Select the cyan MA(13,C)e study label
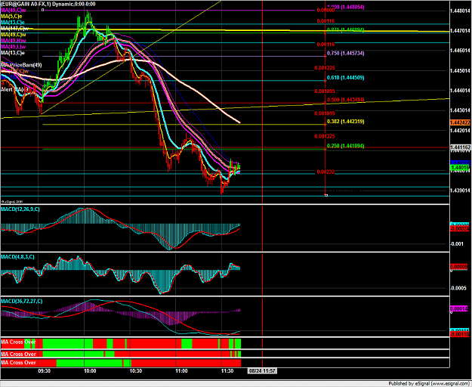This screenshot has height=387, width=472. tap(13, 22)
